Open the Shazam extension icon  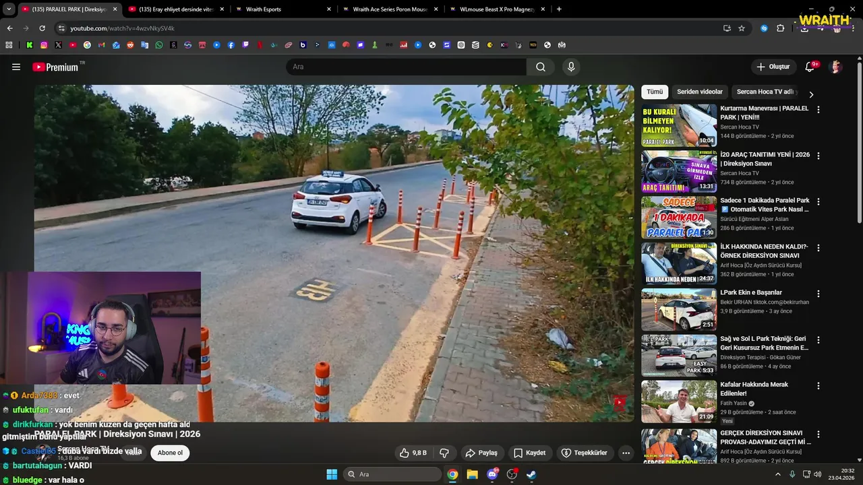(x=764, y=28)
